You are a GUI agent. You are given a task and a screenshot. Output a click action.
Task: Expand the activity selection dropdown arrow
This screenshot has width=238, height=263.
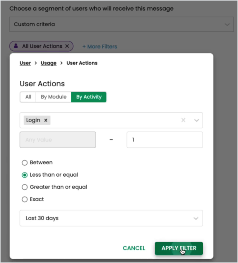(x=197, y=120)
